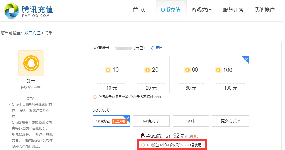The width and height of the screenshot is (285, 150).
Task: Click the pay.qq.com text under Q币
Action: [x=31, y=86]
